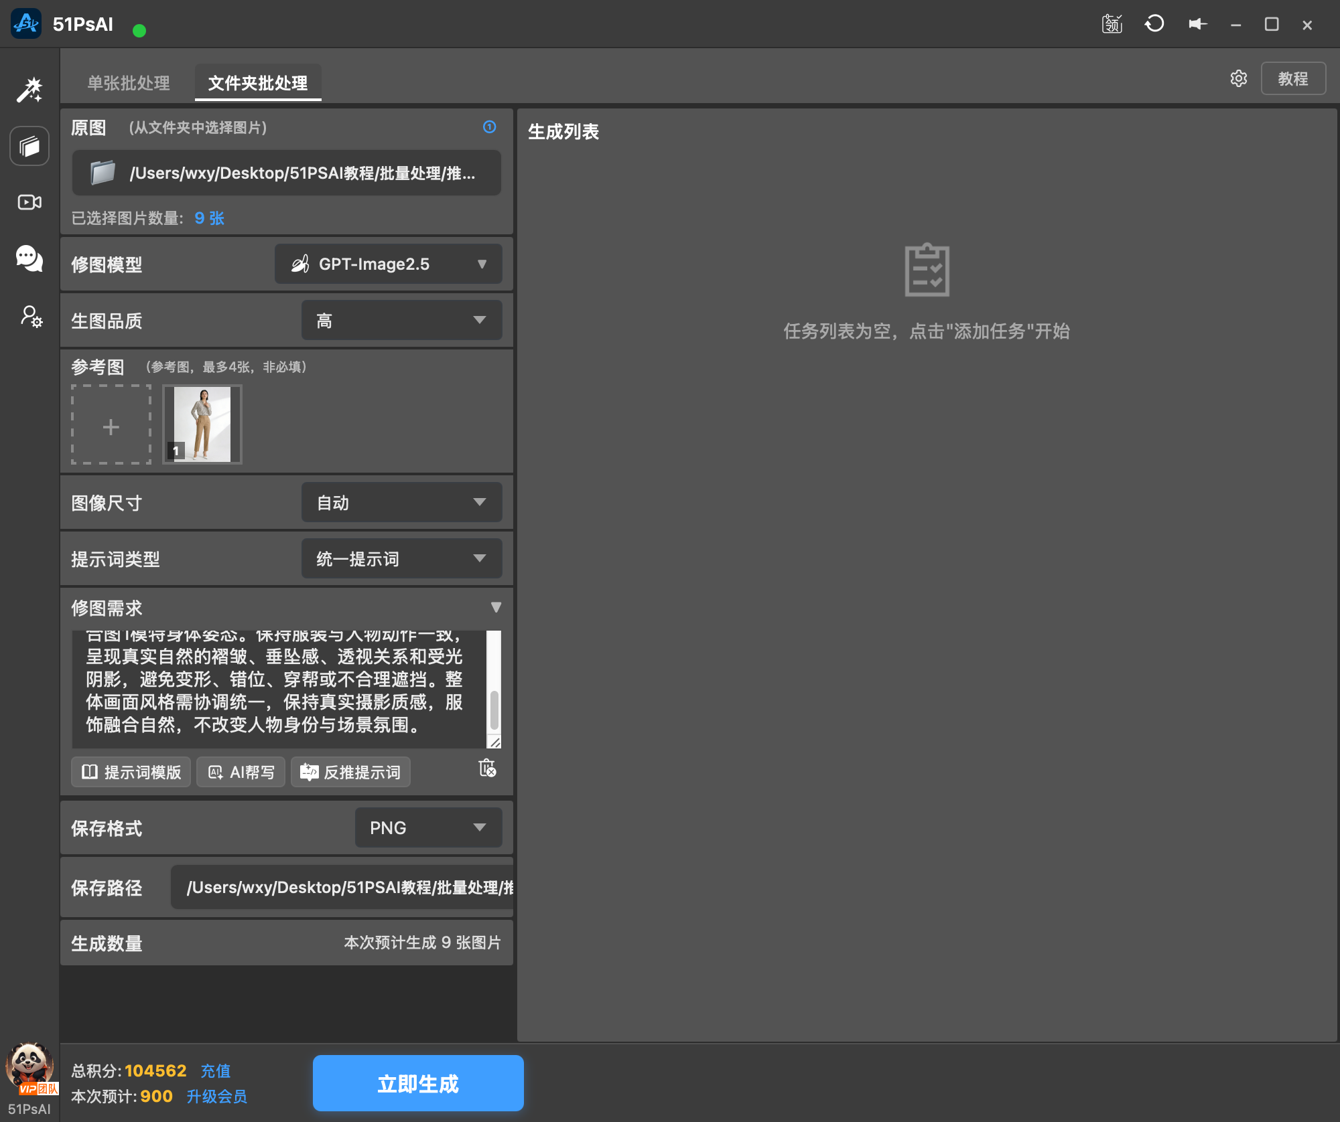Viewport: 1340px width, 1122px height.
Task: Open the video generation sidebar icon
Action: (29, 202)
